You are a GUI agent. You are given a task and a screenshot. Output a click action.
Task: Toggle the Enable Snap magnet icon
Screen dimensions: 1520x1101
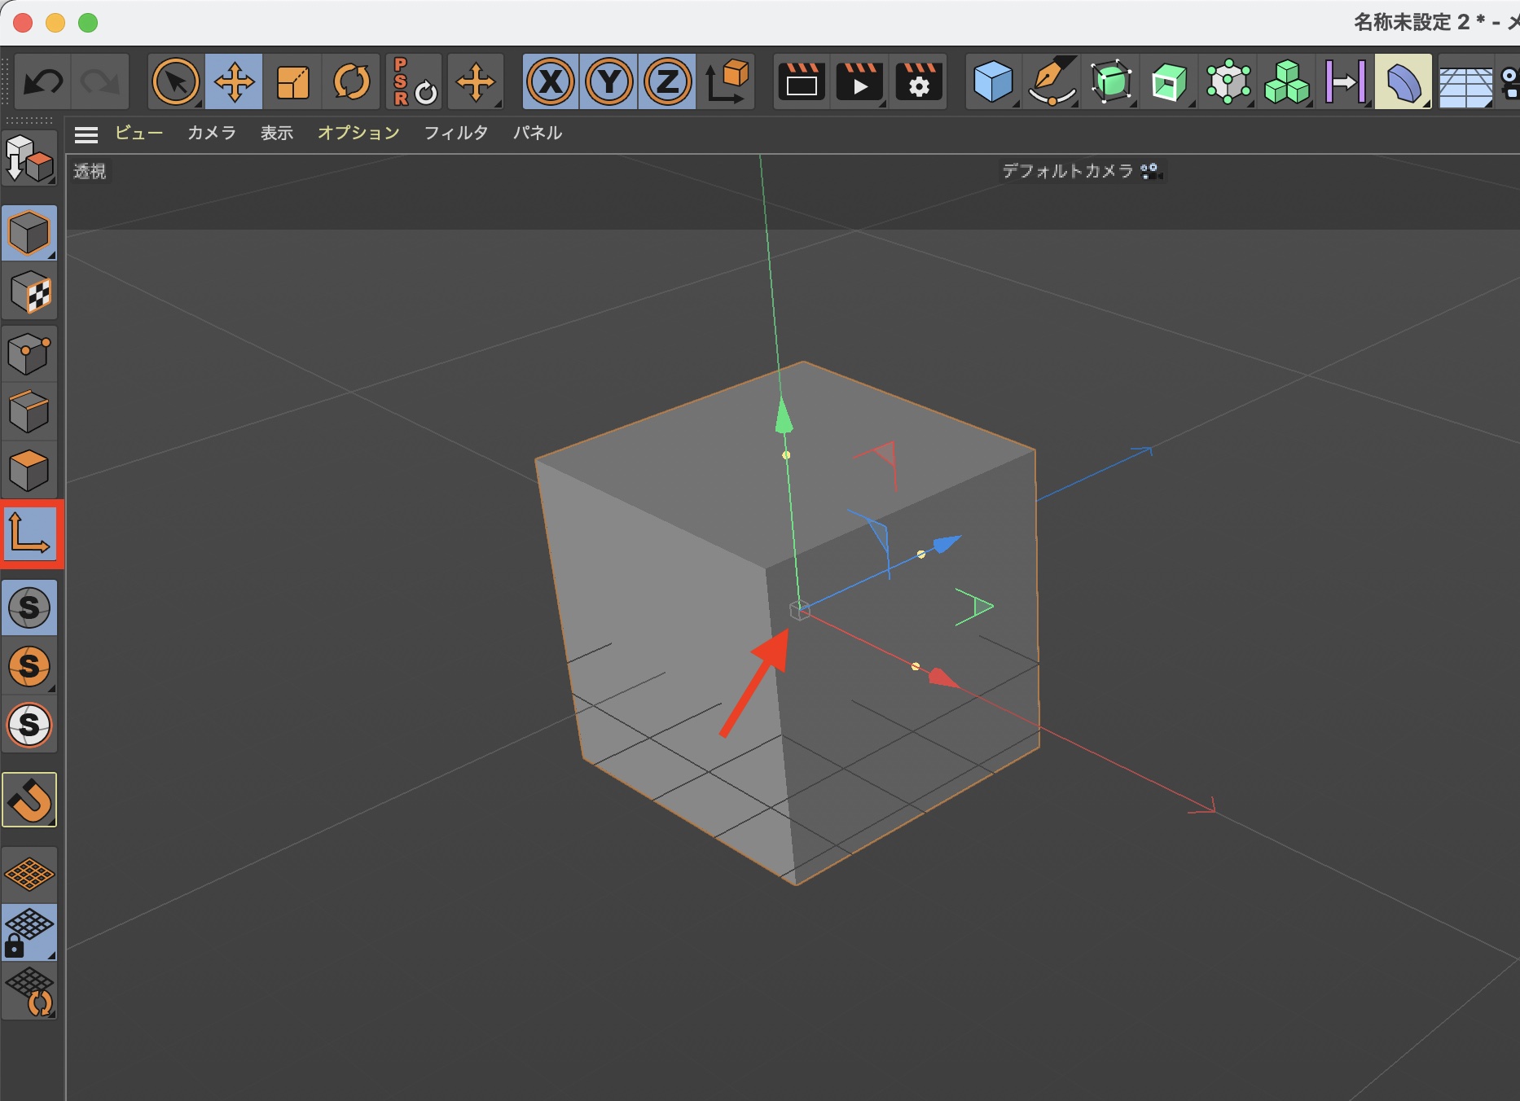(x=30, y=800)
